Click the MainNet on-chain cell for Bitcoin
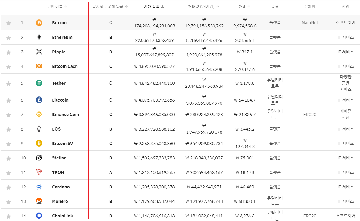 coord(310,23)
